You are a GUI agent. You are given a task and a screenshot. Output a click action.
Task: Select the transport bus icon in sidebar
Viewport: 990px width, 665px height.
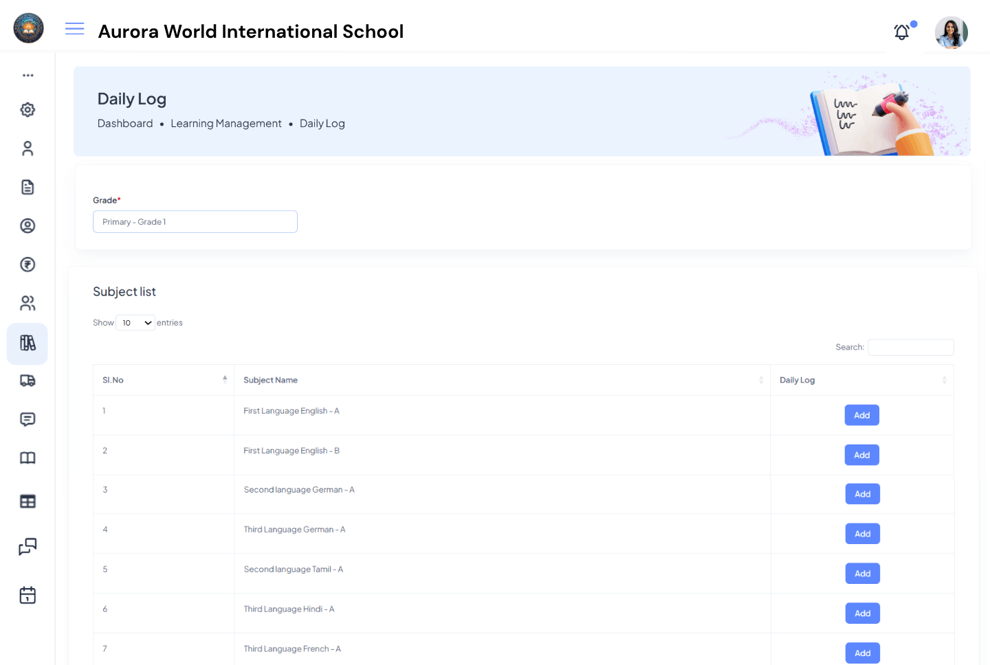[27, 380]
